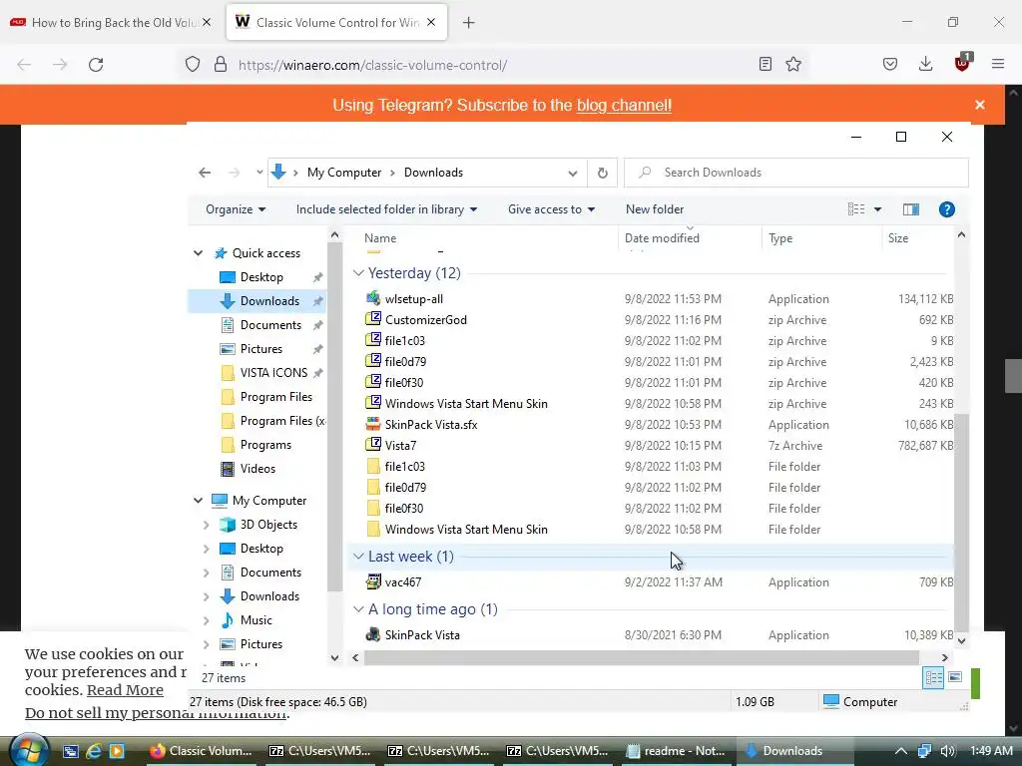The width and height of the screenshot is (1022, 766).
Task: Select VISTA ICONS in Quick access
Action: tap(273, 373)
